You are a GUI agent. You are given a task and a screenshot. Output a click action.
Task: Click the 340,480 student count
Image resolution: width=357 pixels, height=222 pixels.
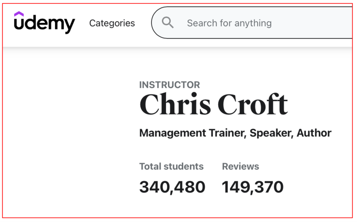(172, 187)
